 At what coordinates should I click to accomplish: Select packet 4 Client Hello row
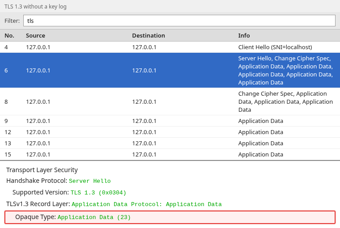tap(170, 47)
